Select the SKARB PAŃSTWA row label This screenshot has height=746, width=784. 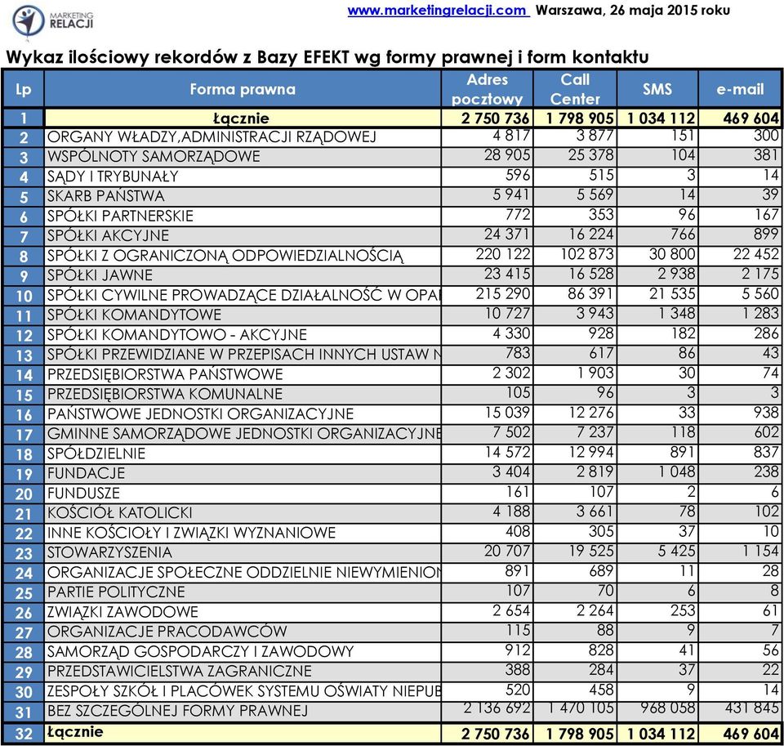(x=105, y=196)
